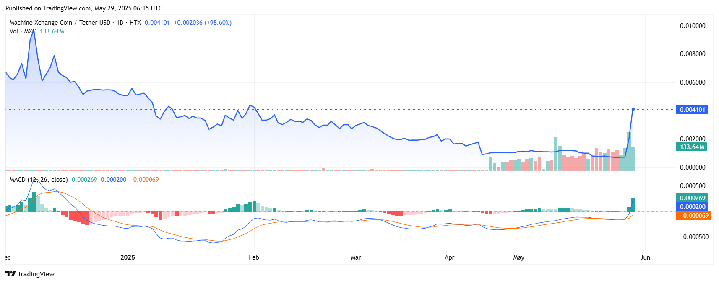Viewport: 719px width, 283px height.
Task: Select the May label on the time axis
Action: [x=518, y=257]
